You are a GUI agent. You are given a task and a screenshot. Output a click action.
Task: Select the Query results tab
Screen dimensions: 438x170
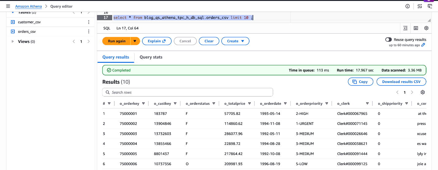tap(116, 57)
